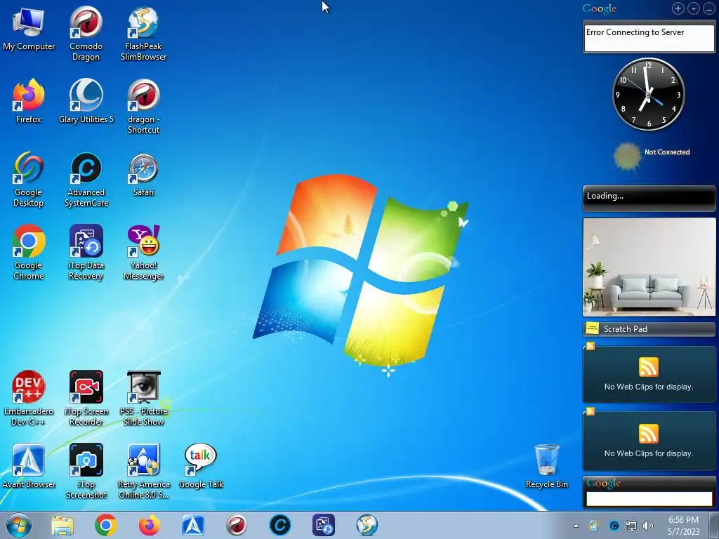Launch Comodo Dragon desktop shortcut
This screenshot has height=539, width=719.
(86, 34)
